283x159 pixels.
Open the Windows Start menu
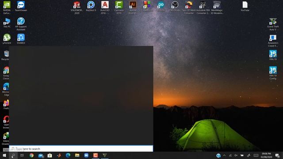click(4, 155)
